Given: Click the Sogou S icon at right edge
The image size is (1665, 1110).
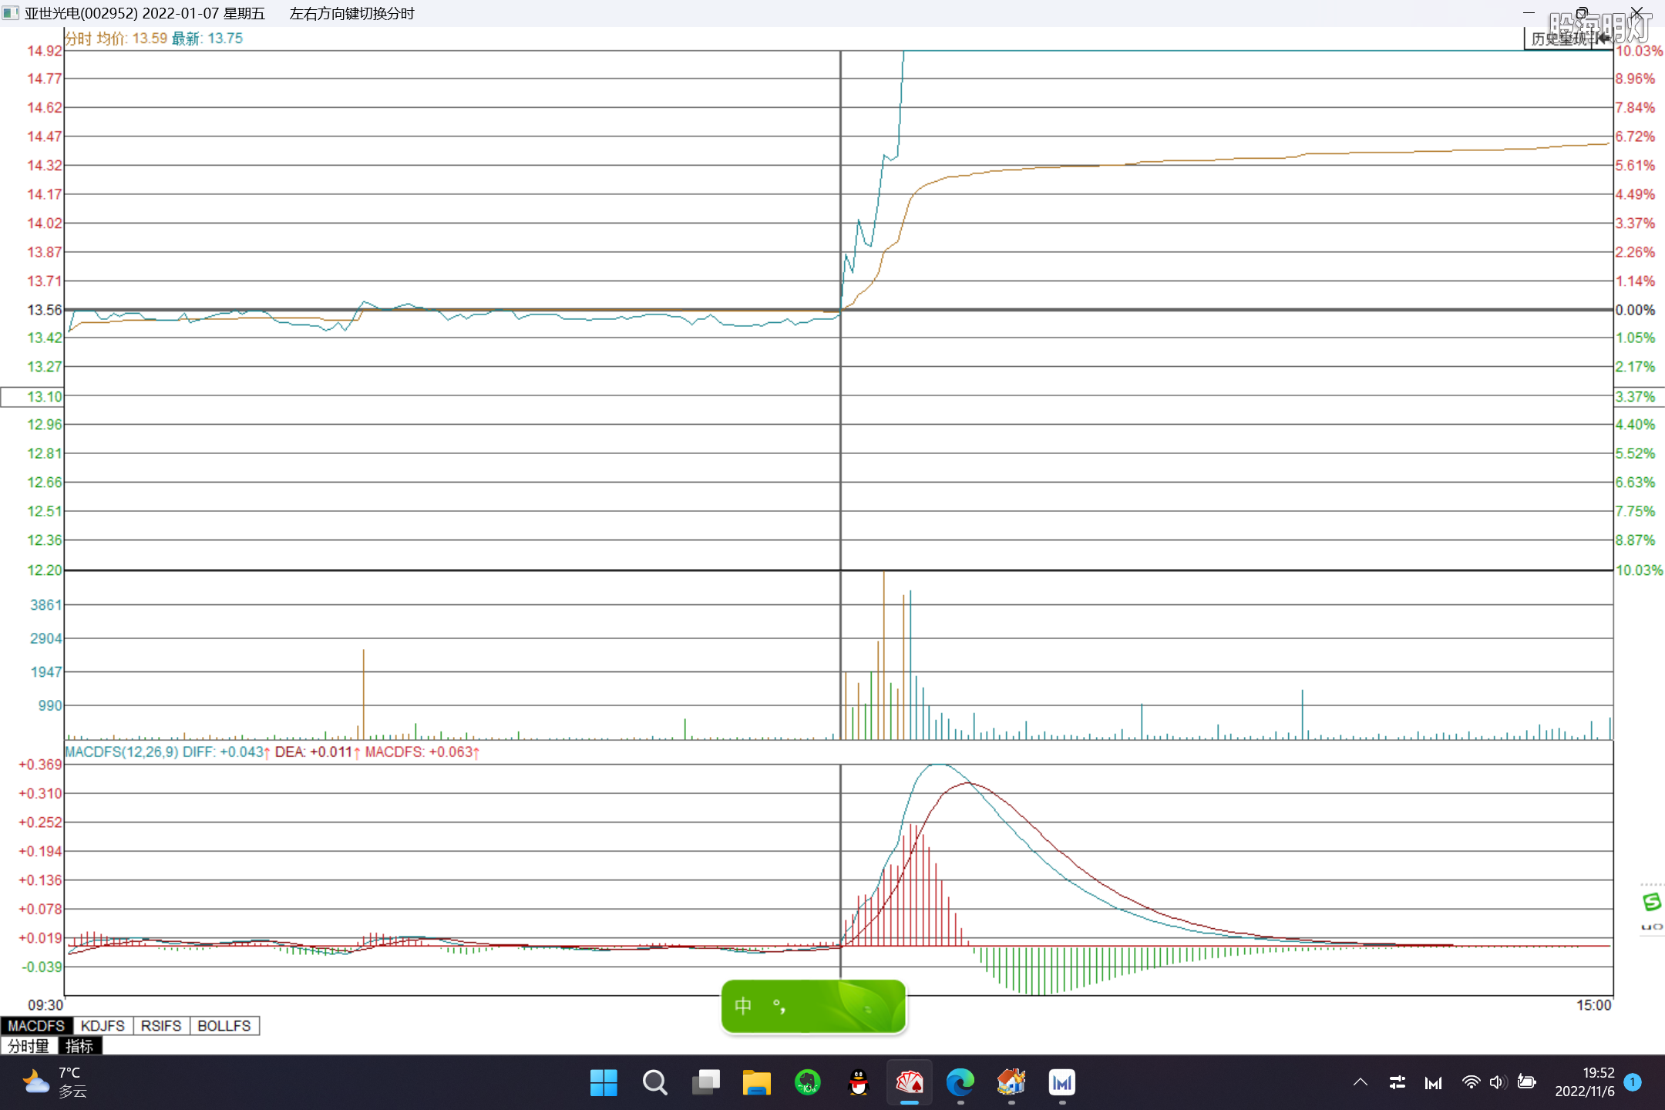Looking at the screenshot, I should tap(1651, 901).
